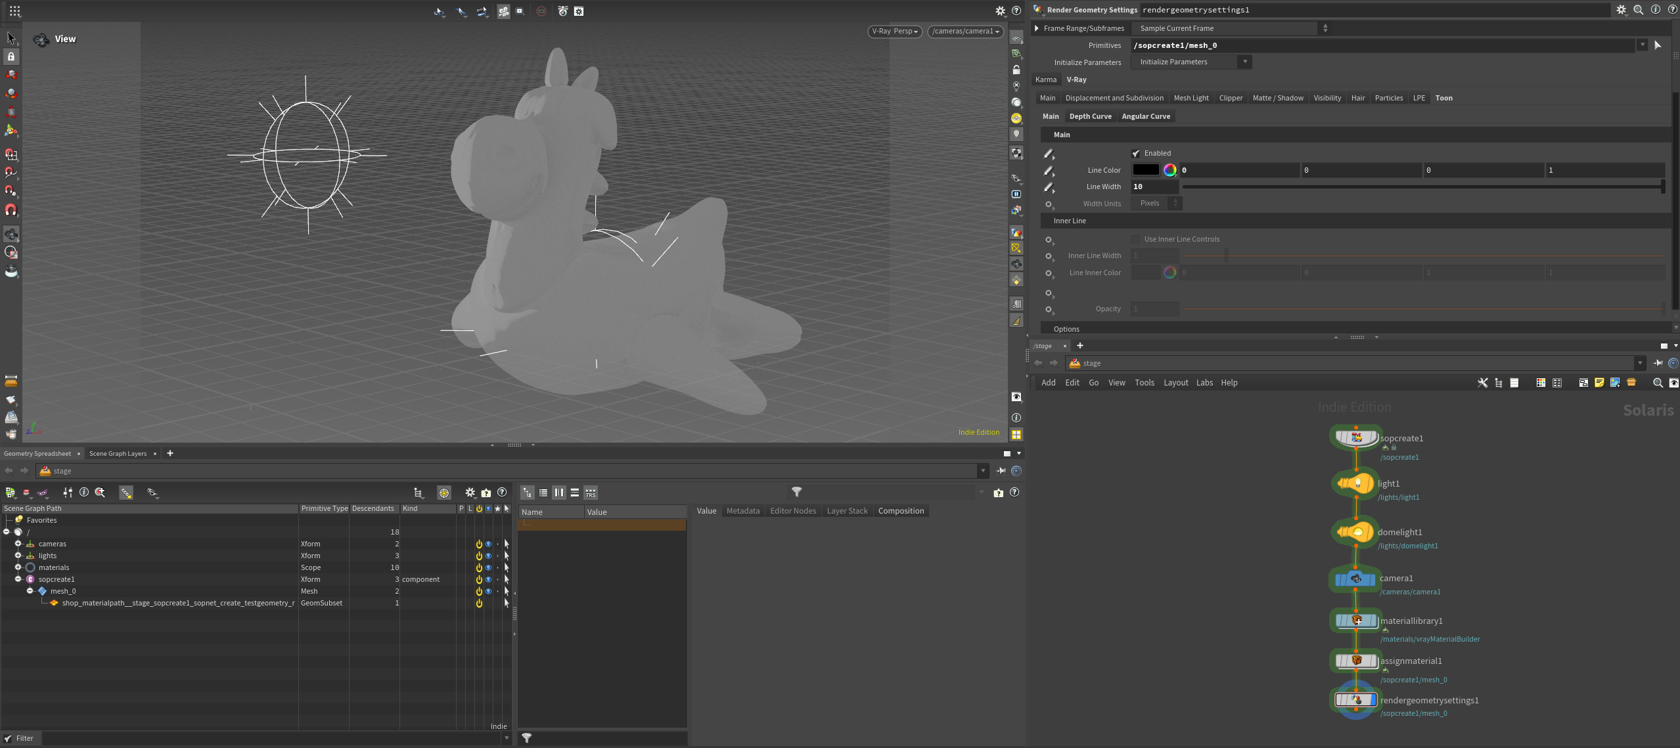
Task: Add new pane tab next to /stage
Action: (1080, 345)
